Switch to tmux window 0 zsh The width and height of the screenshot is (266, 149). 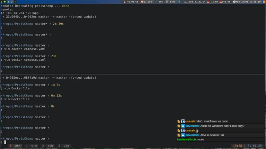pos(15,146)
